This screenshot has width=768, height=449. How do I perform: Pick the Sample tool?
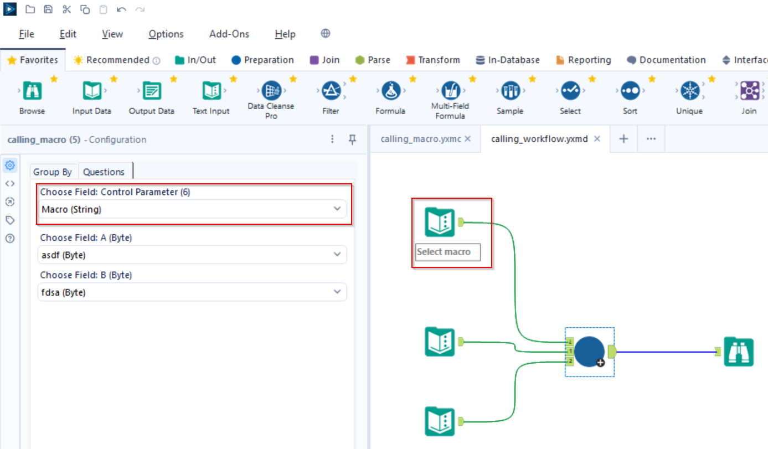(510, 90)
